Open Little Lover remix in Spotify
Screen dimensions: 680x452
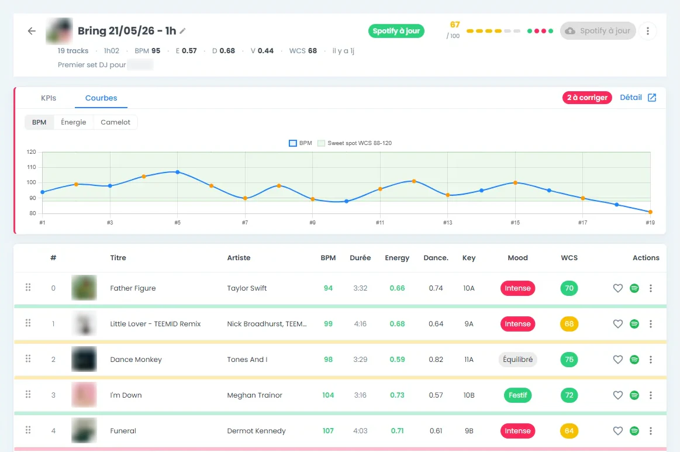click(x=634, y=323)
